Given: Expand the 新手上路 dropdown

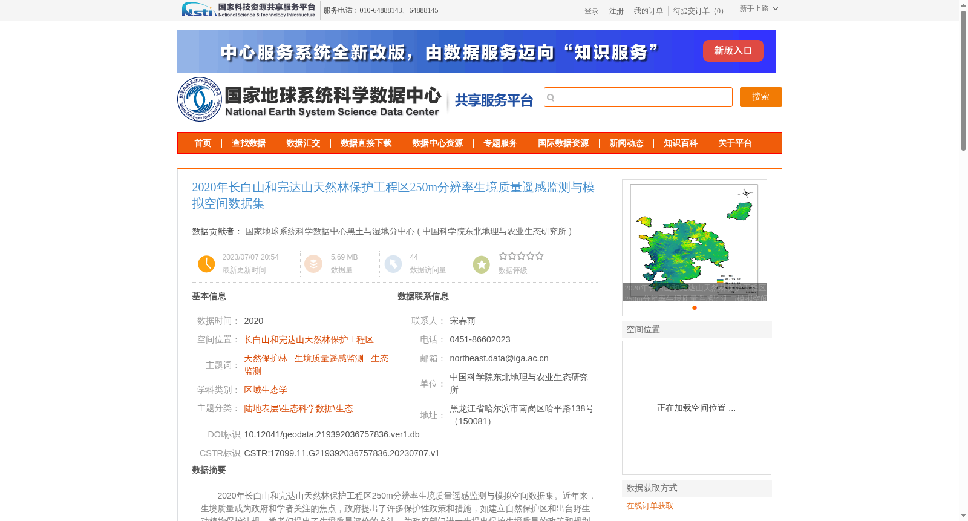Looking at the screenshot, I should point(759,8).
